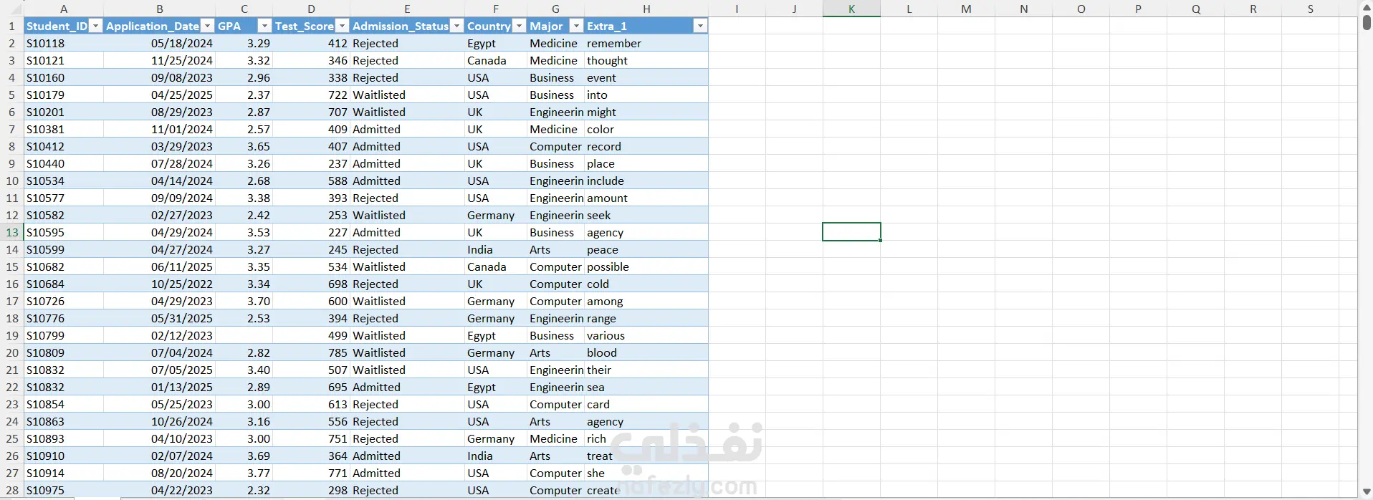Open the GPA column filter dropdown

264,26
